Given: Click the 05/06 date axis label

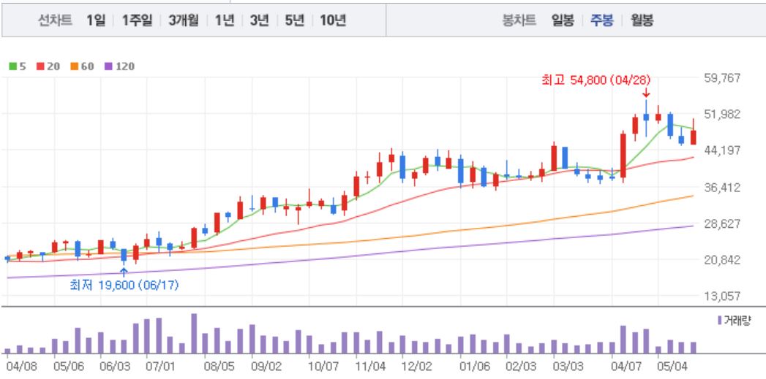Looking at the screenshot, I should [68, 367].
